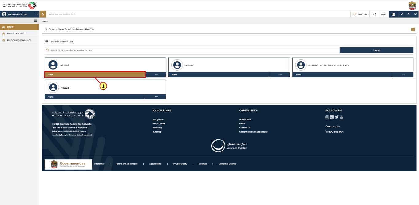Toggle the high contrast mode icon
Screen dimensions: 419x205
(x=393, y=14)
